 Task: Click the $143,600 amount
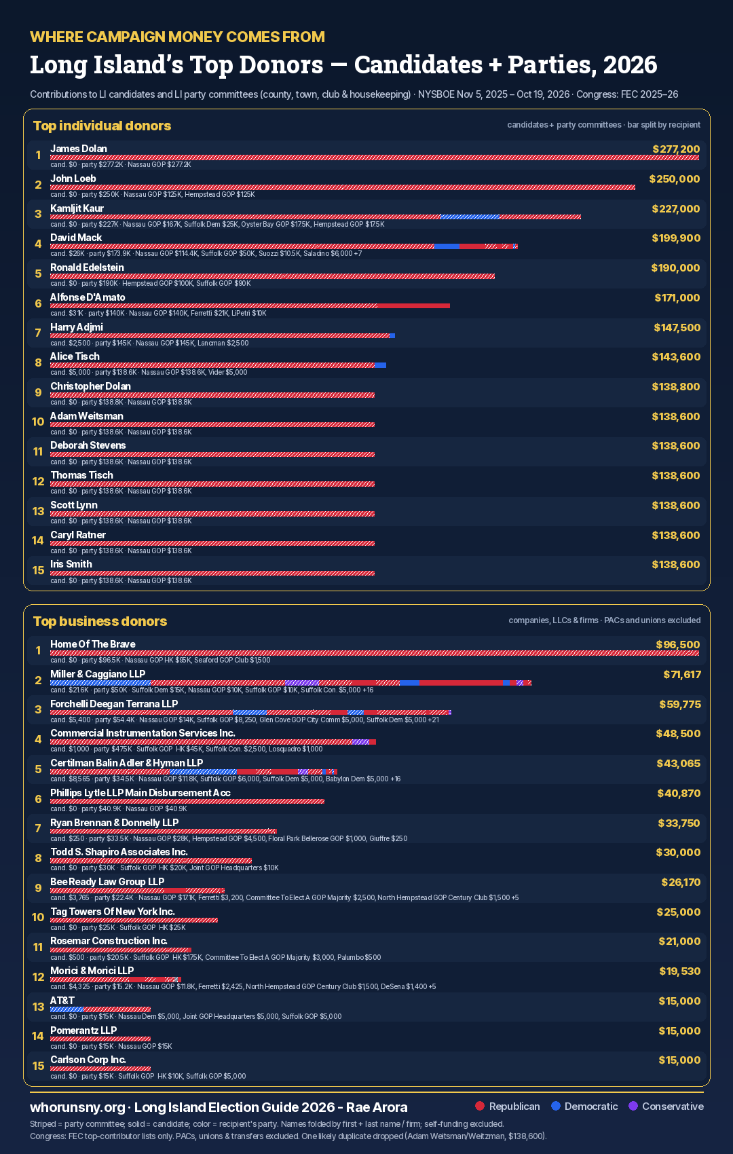pyautogui.click(x=676, y=357)
